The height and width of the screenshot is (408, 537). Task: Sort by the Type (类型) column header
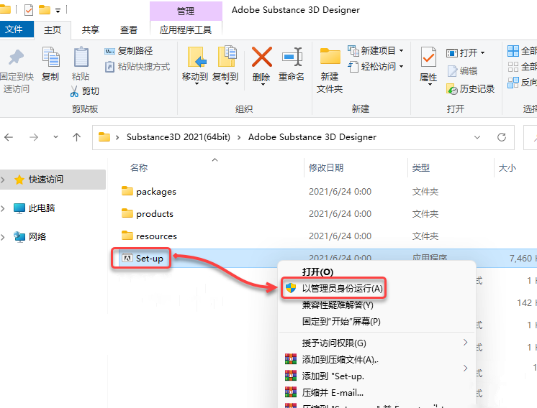(x=420, y=168)
